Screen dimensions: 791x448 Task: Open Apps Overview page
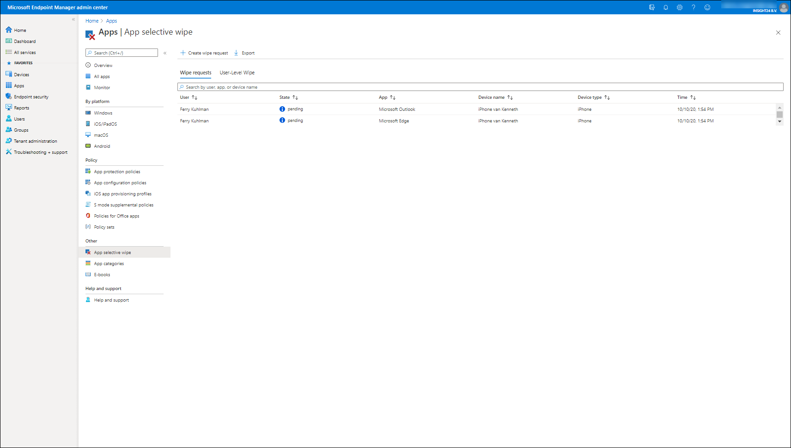[x=103, y=65]
